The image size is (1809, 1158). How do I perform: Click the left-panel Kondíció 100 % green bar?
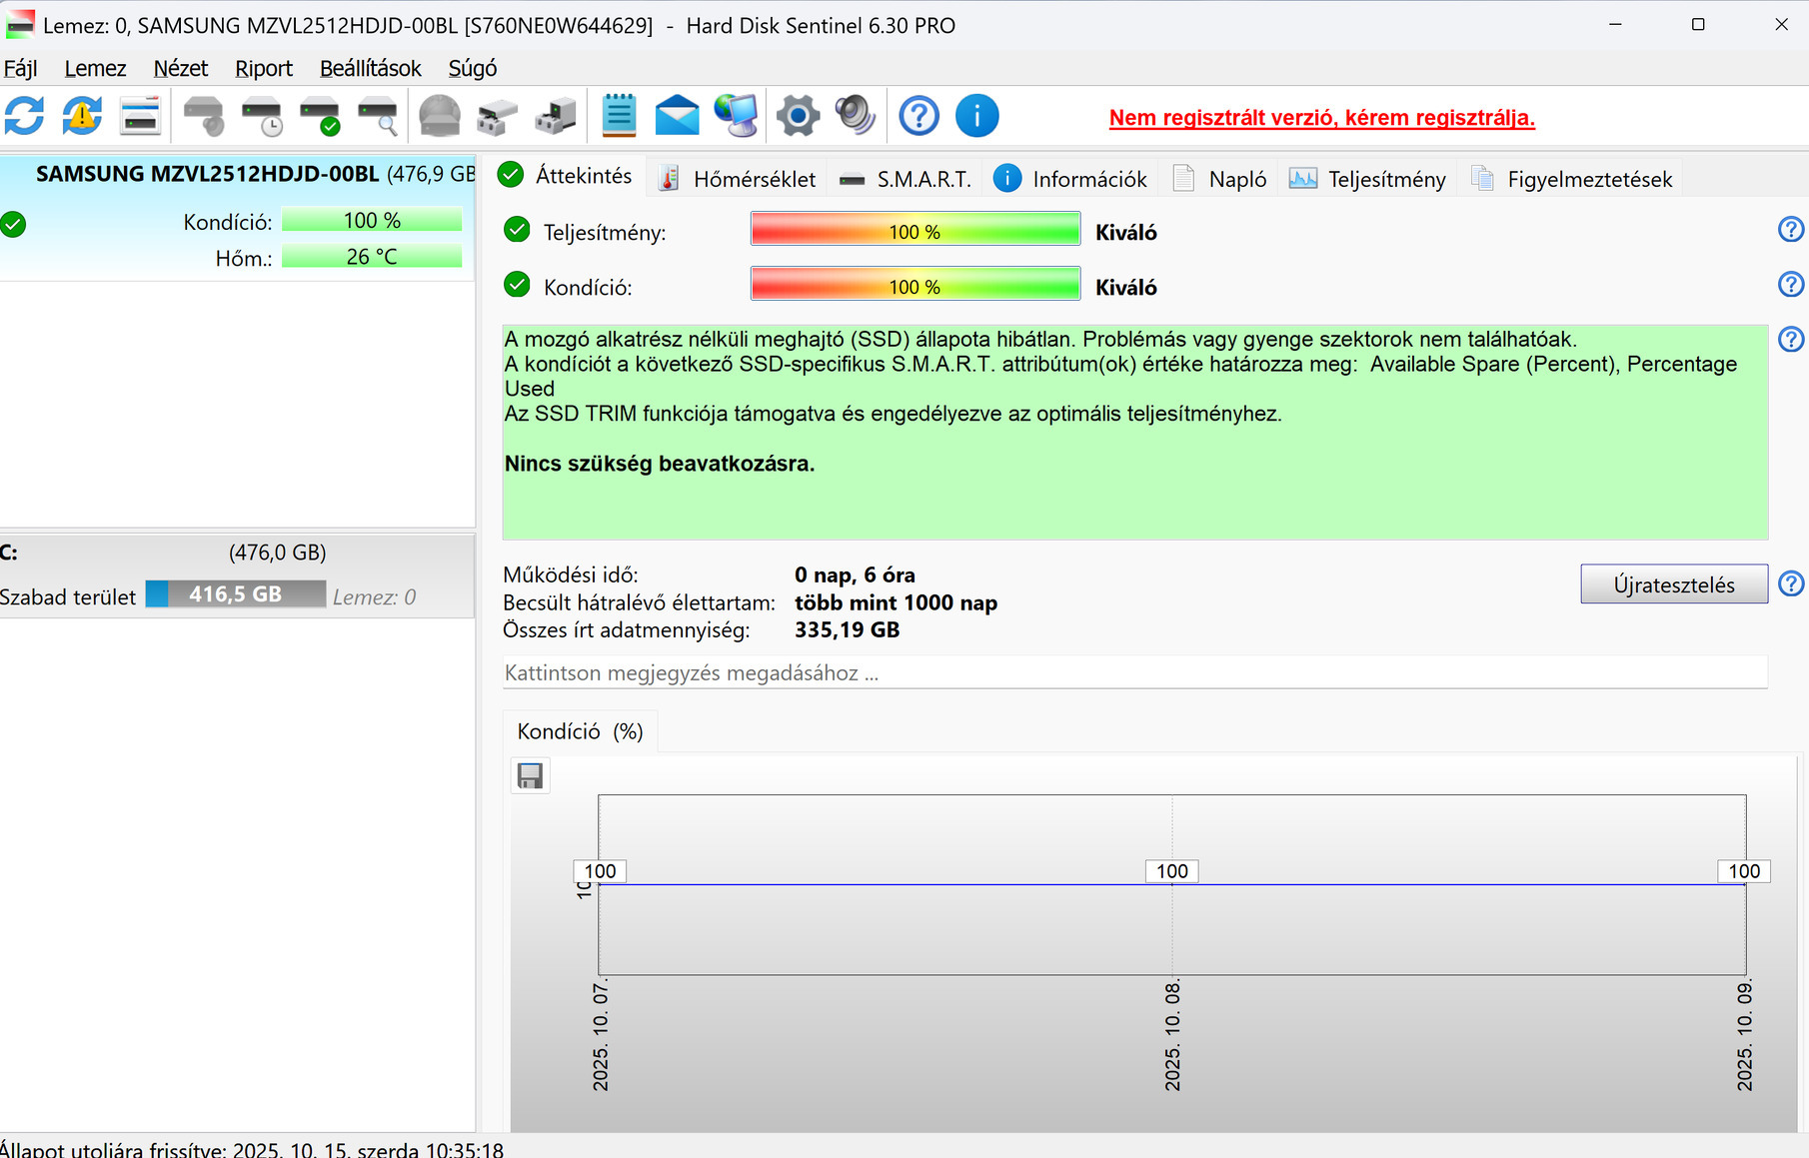click(372, 221)
